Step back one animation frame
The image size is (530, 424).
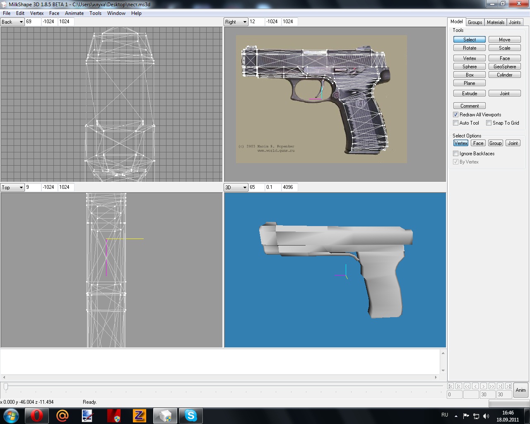pyautogui.click(x=475, y=386)
